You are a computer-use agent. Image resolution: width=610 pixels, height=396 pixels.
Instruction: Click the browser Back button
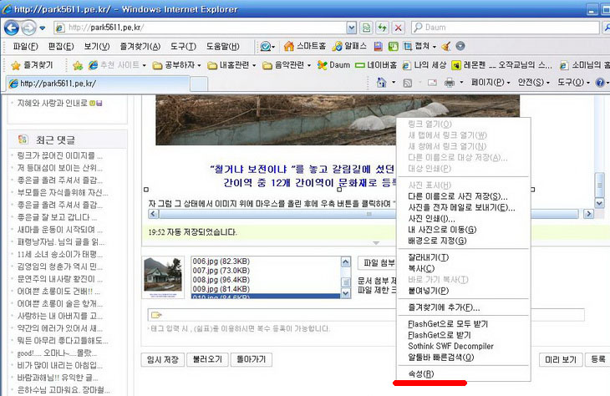tap(13, 27)
